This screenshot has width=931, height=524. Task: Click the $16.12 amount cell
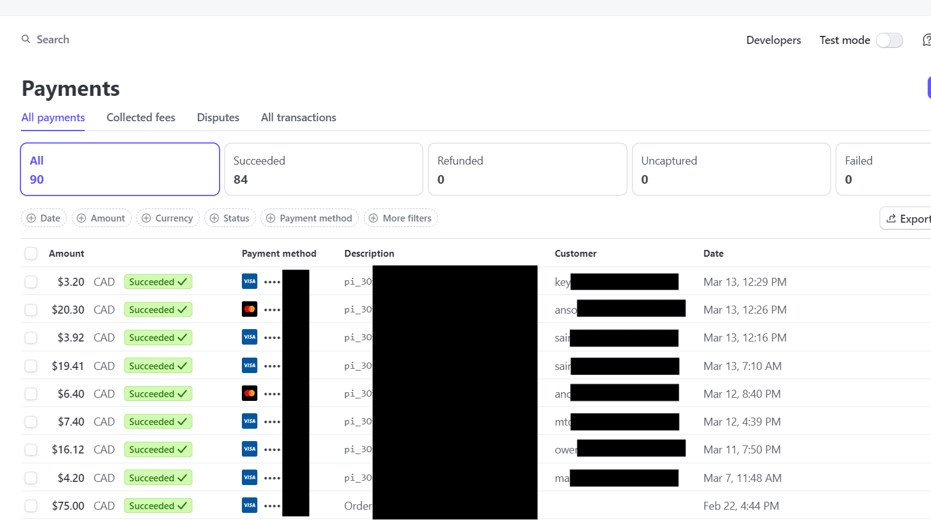click(x=68, y=450)
